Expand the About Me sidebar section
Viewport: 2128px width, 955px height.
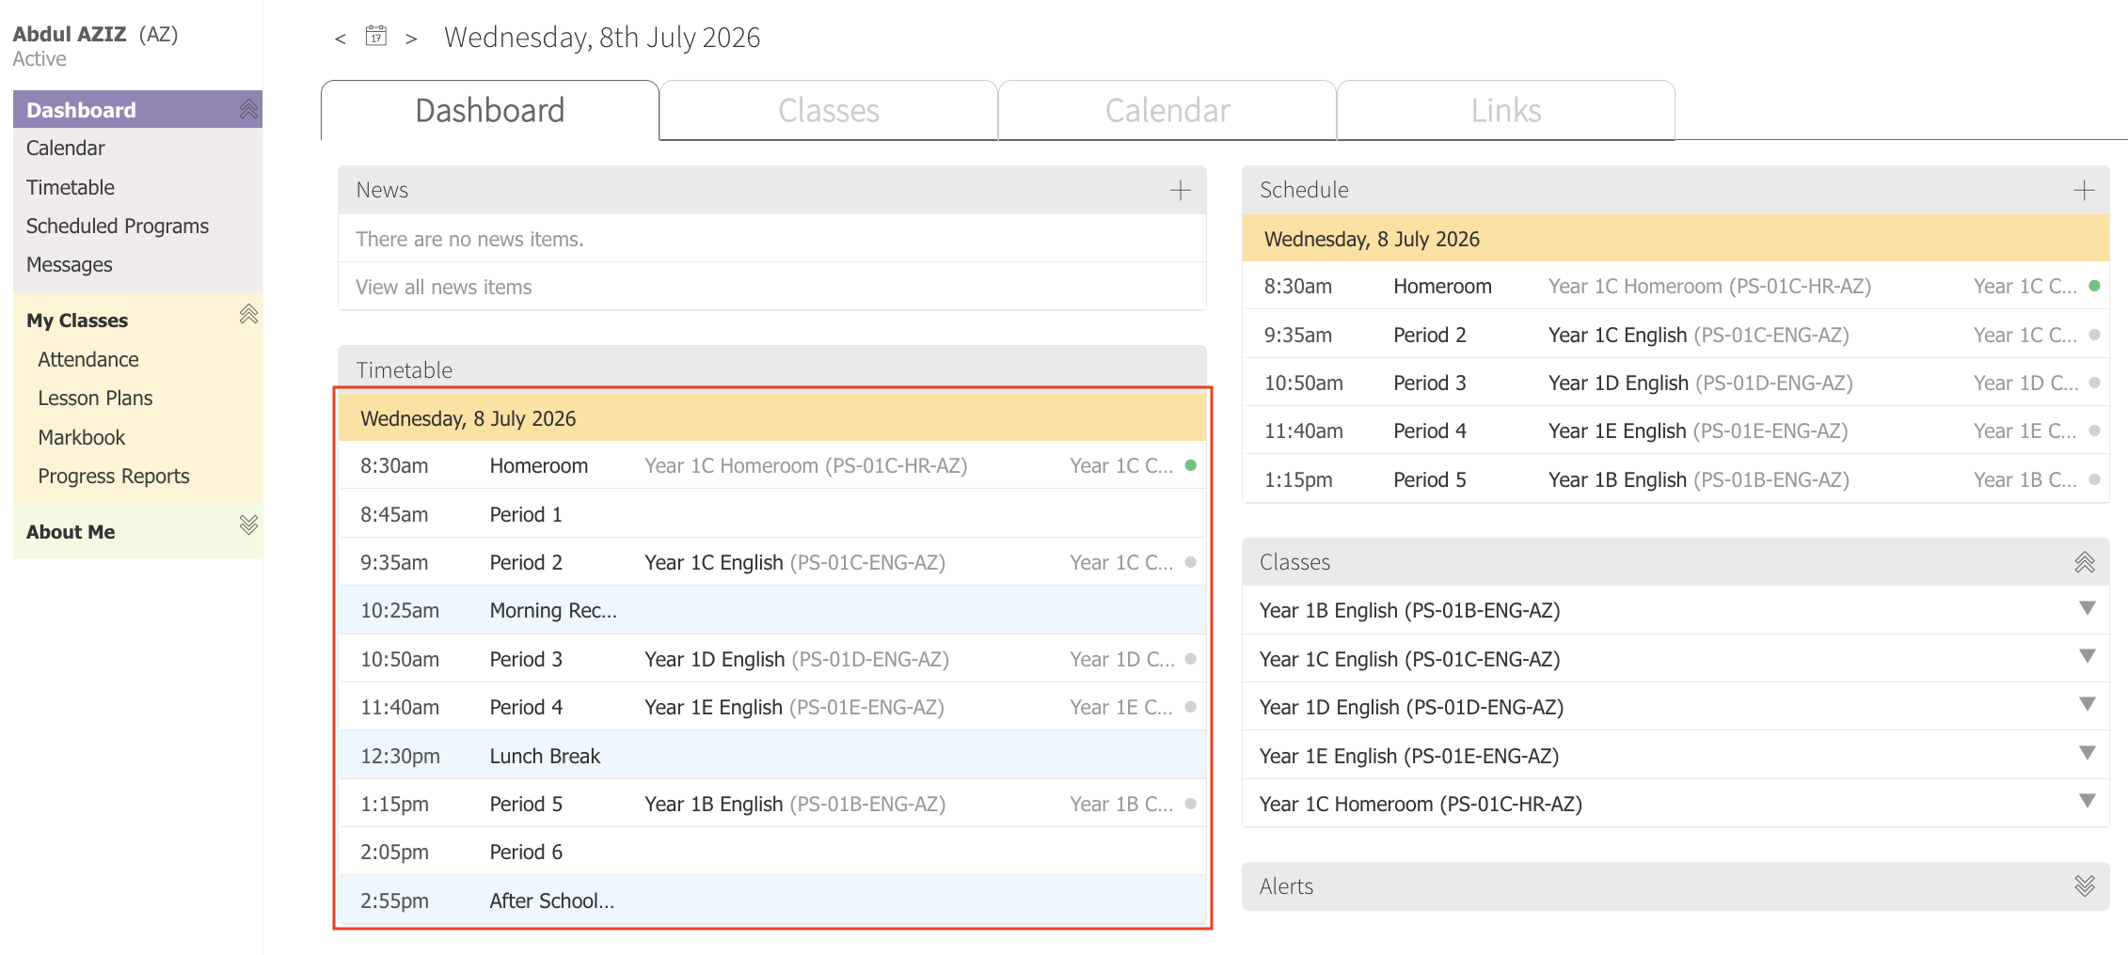pyautogui.click(x=248, y=525)
